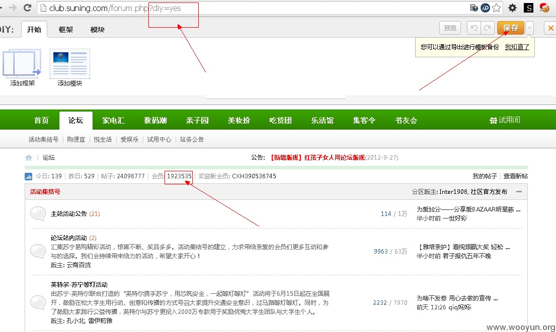This screenshot has height=332, width=556.
Task: Collapse the 活动集结号 section
Action: (519, 192)
